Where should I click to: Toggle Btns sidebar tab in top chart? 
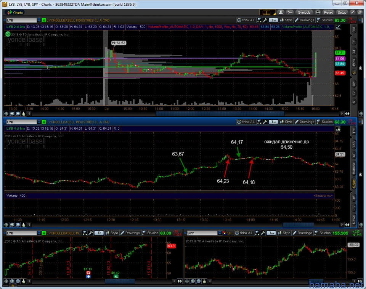tap(354, 62)
